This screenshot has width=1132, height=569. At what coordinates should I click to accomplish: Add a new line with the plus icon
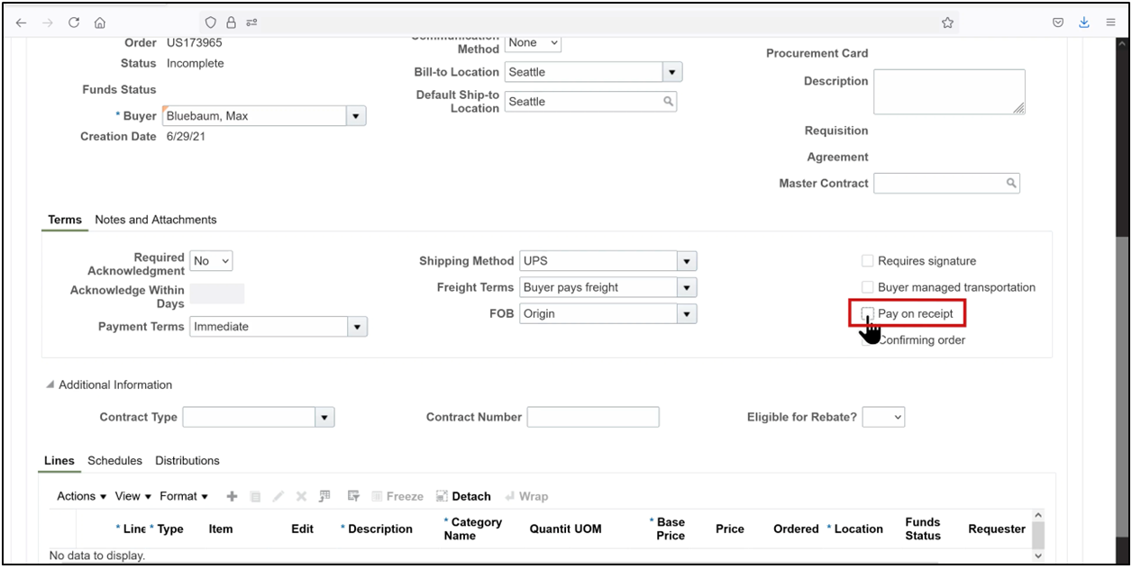[x=232, y=495]
